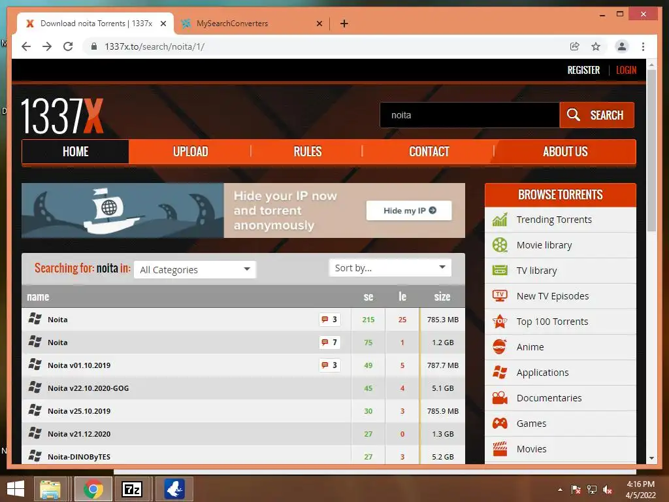Image resolution: width=669 pixels, height=502 pixels.
Task: Click the browser address bar URL
Action: [154, 46]
